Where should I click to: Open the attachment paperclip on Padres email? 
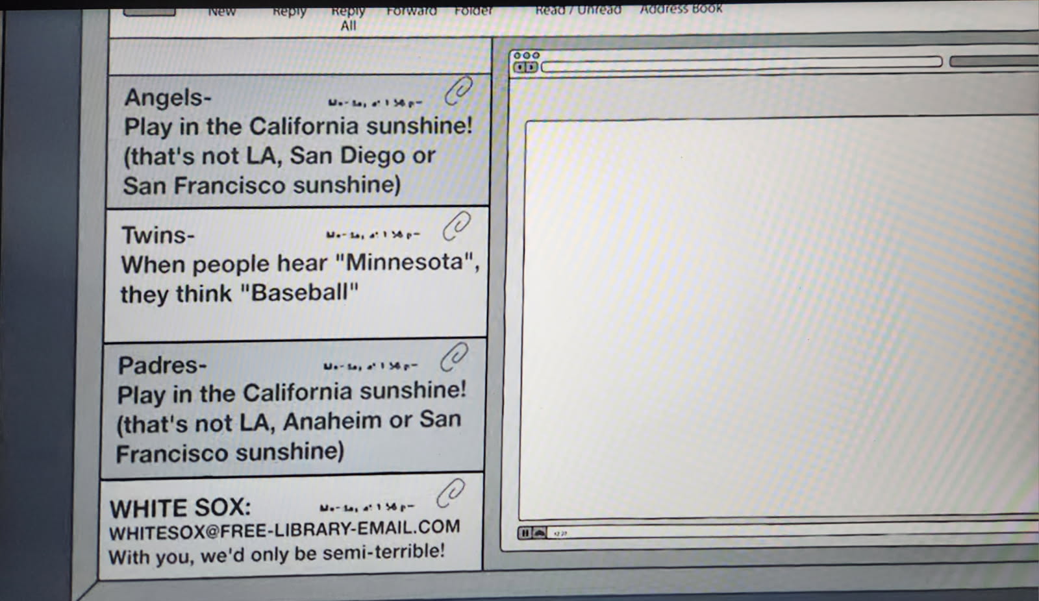click(x=454, y=357)
